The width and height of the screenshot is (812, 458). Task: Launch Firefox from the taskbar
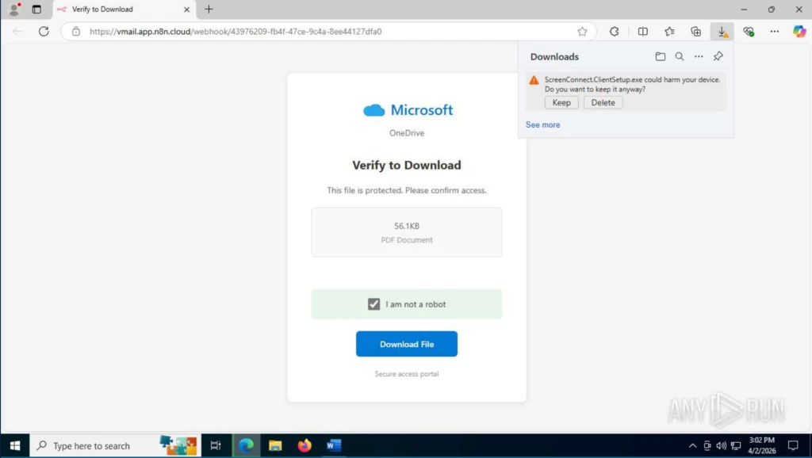(304, 445)
